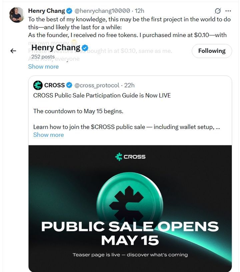Viewport: 240px width, 272px height.
Task: Click the CROSS account avatar logo
Action: (38, 85)
